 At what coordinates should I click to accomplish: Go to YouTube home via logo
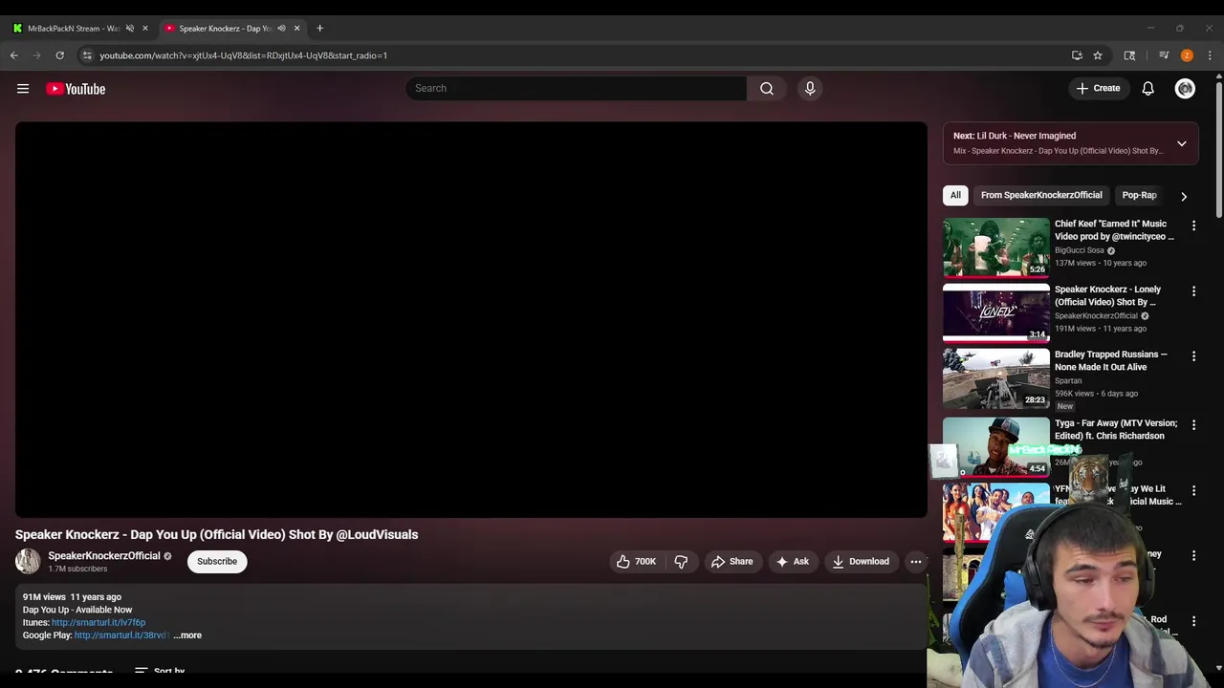pos(76,89)
